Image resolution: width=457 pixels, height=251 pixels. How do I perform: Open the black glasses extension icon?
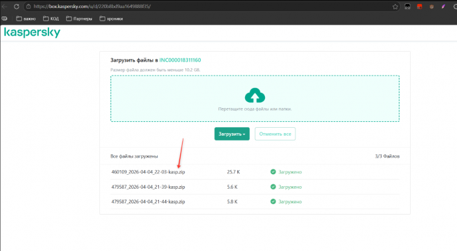(407, 7)
